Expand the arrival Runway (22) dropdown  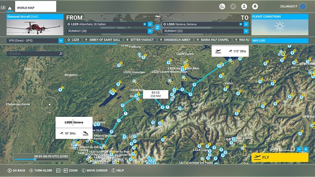pyautogui.click(x=246, y=31)
